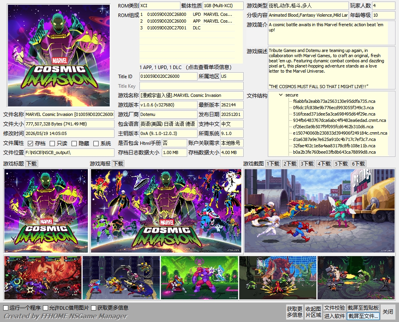
Task: Click the 游戏名称 field
Action: tap(192, 95)
